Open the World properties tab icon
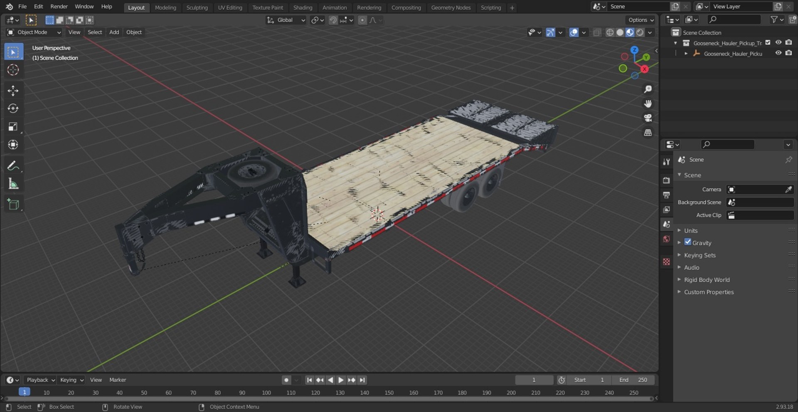Viewport: 798px width, 412px height. 667,239
